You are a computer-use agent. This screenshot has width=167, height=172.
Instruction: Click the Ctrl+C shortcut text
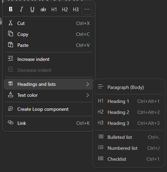point(83,35)
